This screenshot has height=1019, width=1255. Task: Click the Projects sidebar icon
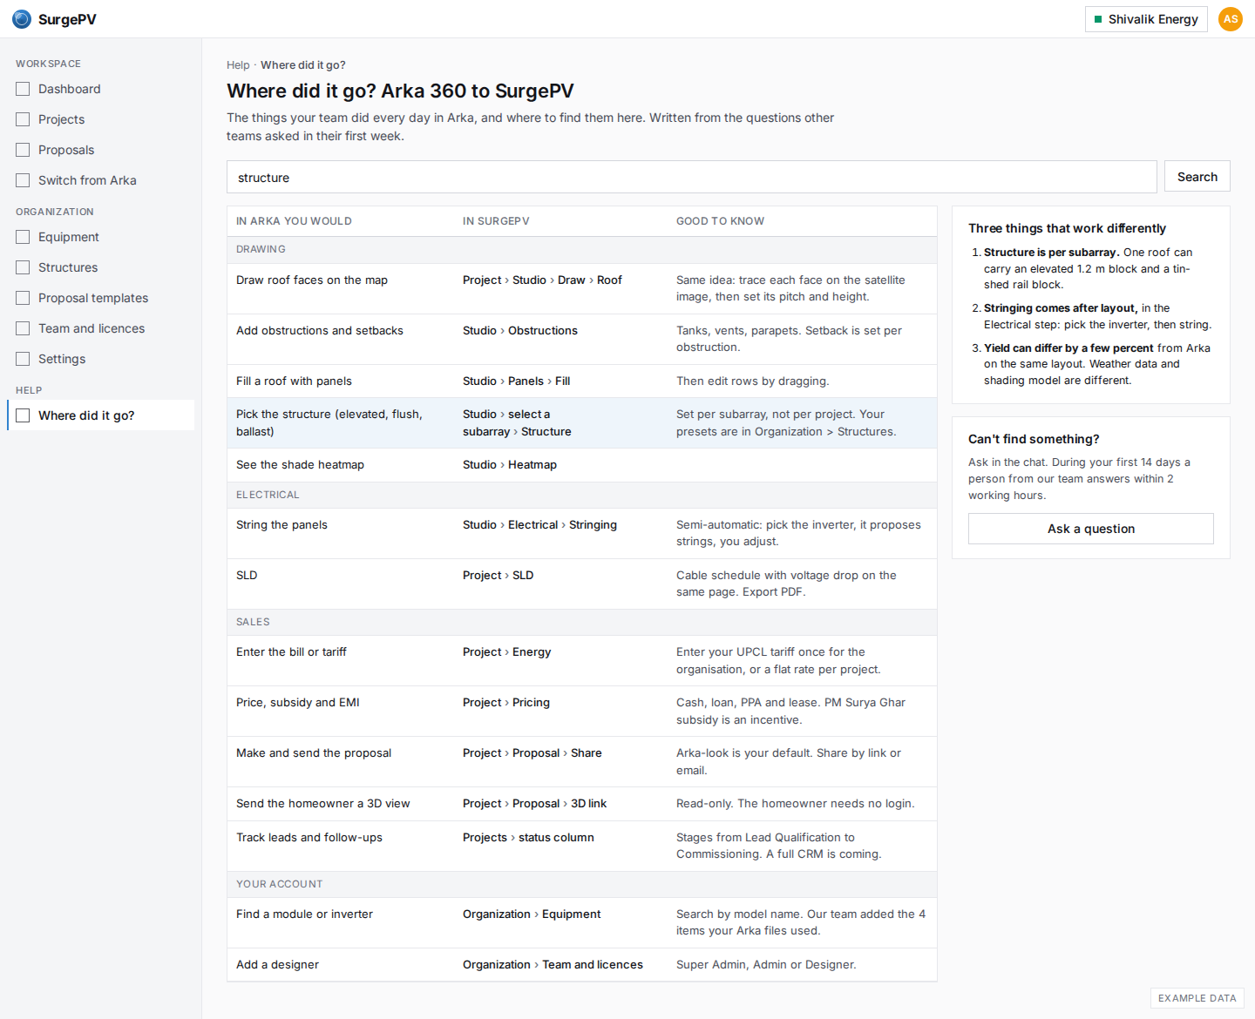coord(23,119)
